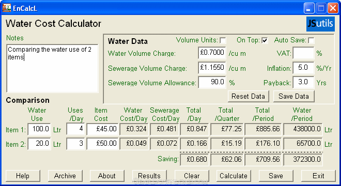Select Item 2 Total/Period £176.10
341x186 pixels.
263,144
